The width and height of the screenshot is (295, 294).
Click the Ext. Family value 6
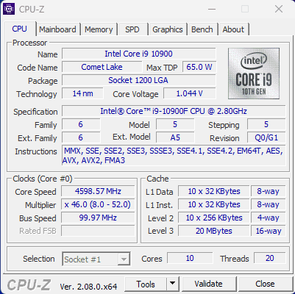click(81, 137)
